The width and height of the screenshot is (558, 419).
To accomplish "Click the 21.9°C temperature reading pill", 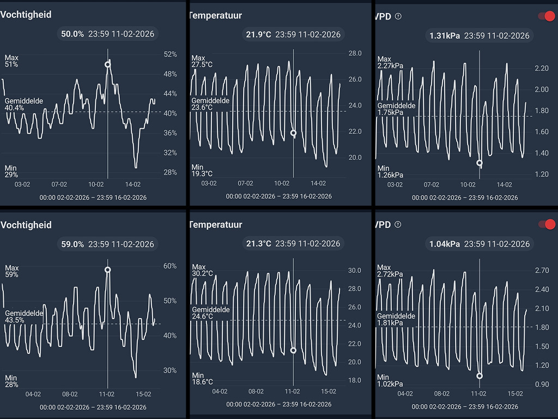I will (x=293, y=34).
